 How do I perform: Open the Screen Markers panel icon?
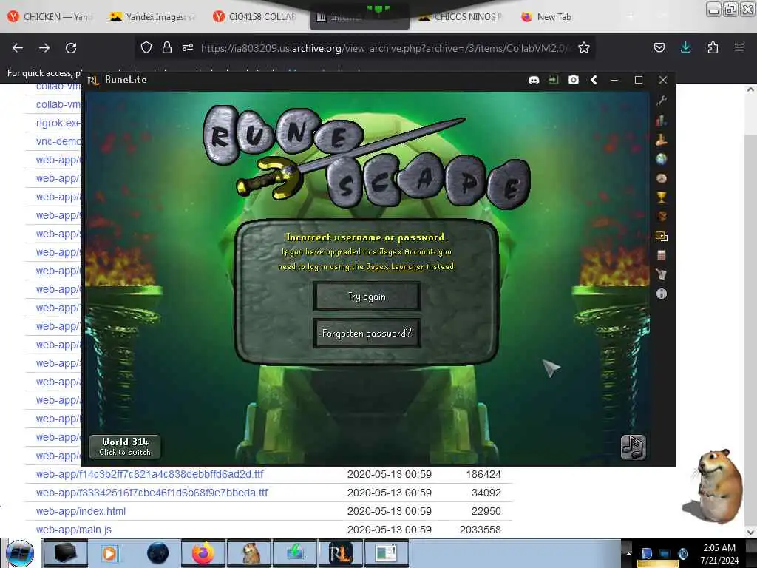(x=662, y=236)
